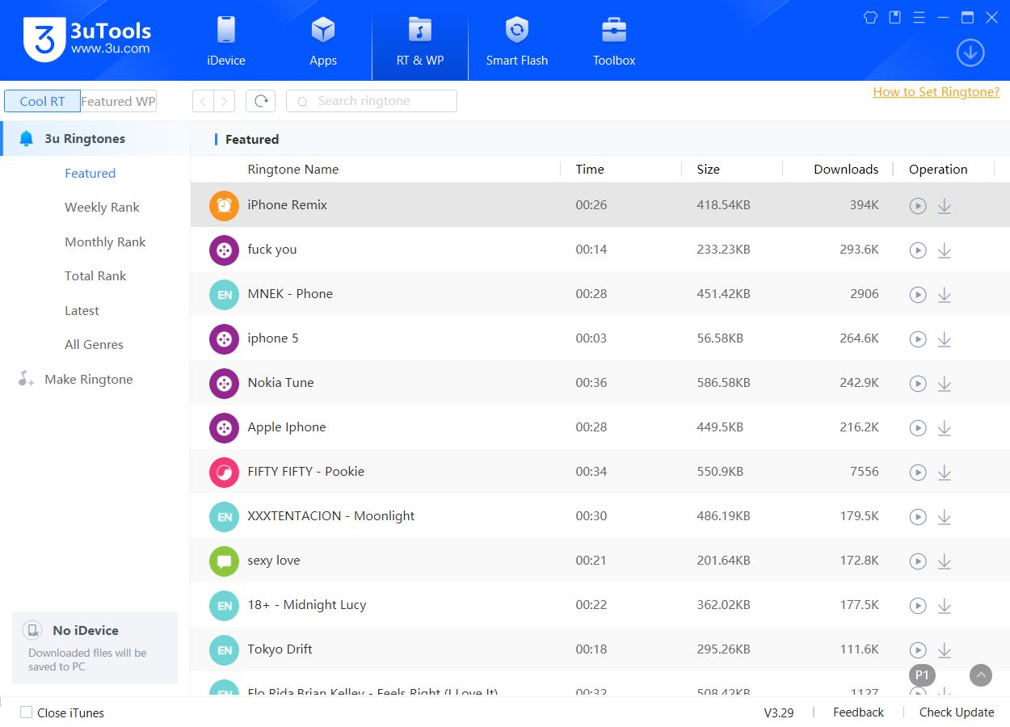The image size is (1010, 727).
Task: Download the Apple Iphone ringtone
Action: [945, 428]
